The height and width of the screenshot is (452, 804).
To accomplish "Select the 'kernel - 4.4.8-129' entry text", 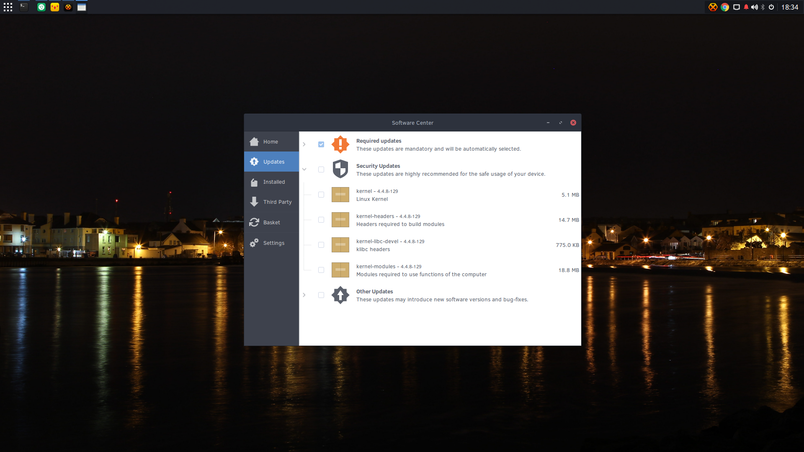I will pyautogui.click(x=377, y=191).
